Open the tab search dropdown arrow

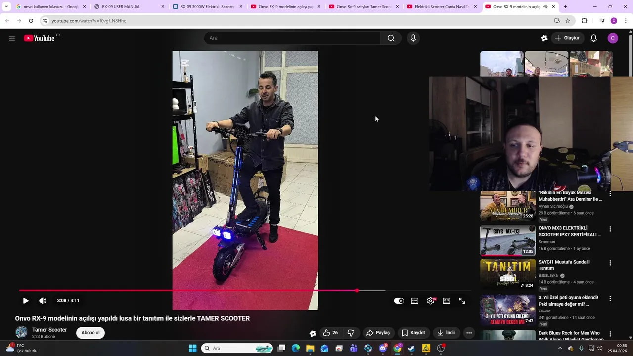pyautogui.click(x=6, y=7)
